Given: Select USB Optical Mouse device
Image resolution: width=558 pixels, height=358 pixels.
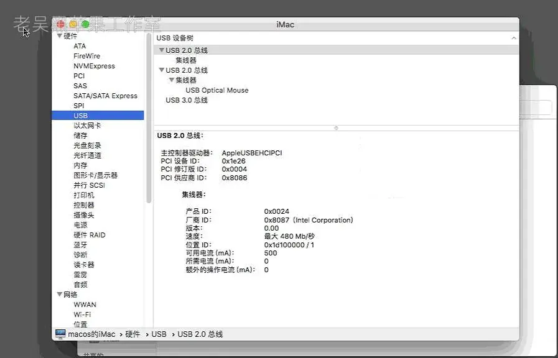Looking at the screenshot, I should 217,90.
